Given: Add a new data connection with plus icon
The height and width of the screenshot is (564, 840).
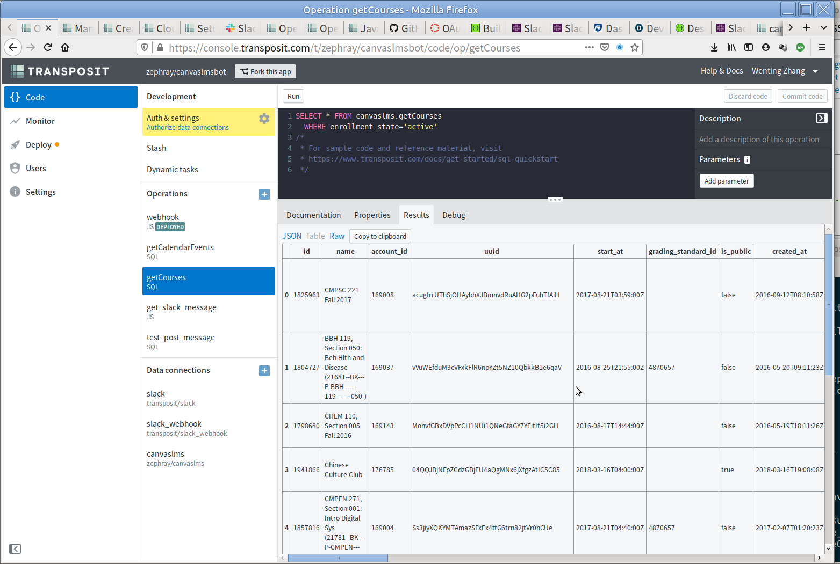Looking at the screenshot, I should (x=264, y=371).
